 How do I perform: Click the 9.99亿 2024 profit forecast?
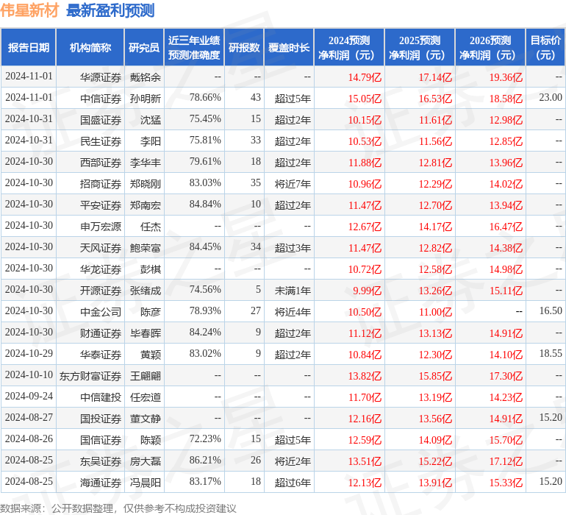(x=367, y=291)
